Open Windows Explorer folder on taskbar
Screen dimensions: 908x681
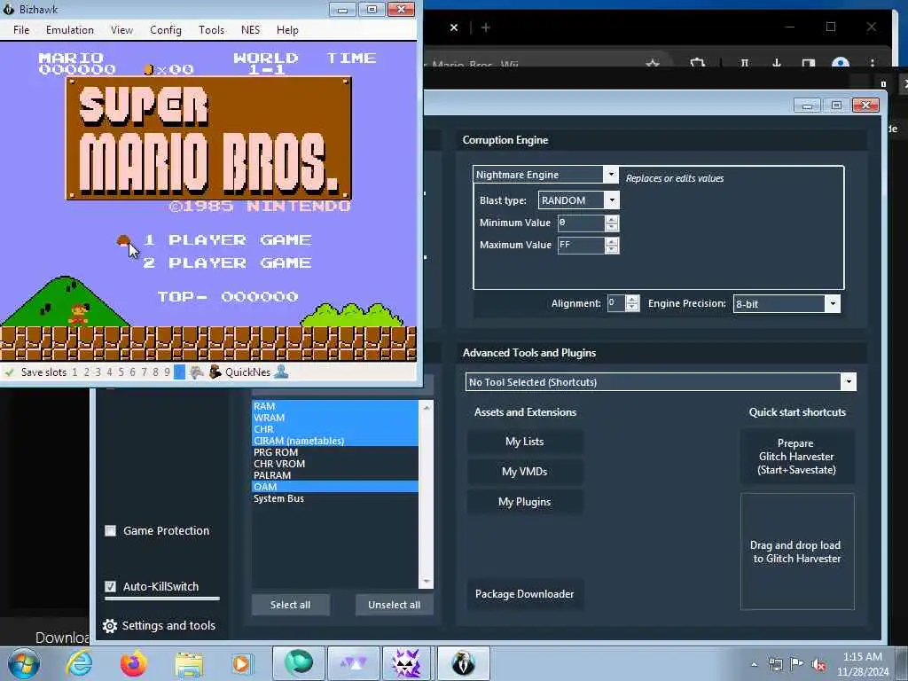tap(189, 664)
